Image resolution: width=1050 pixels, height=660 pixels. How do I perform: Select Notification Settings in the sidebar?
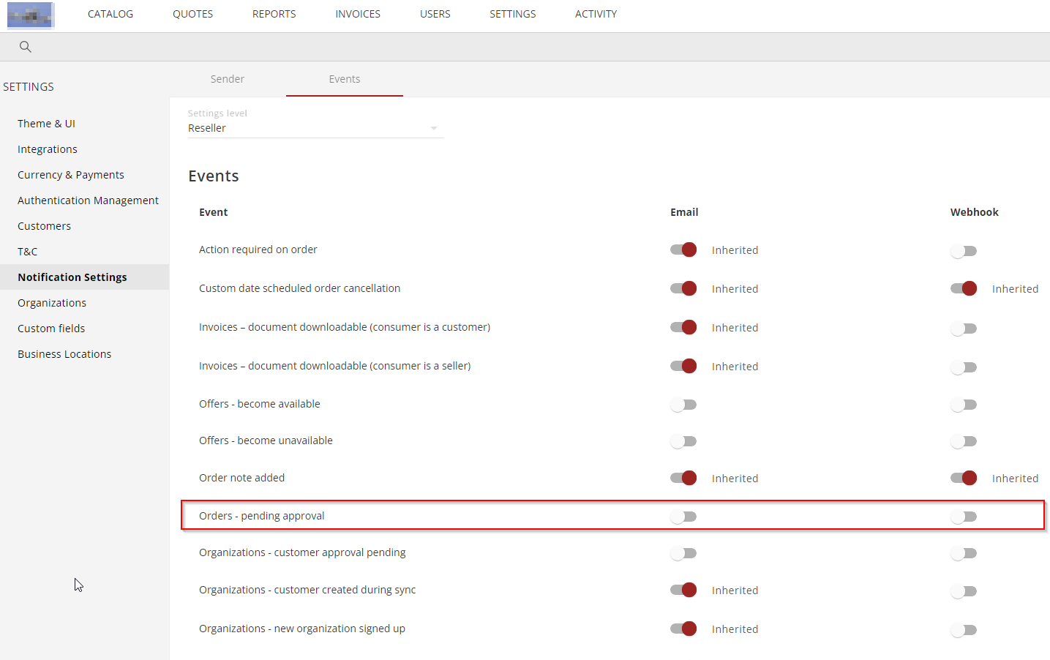72,277
